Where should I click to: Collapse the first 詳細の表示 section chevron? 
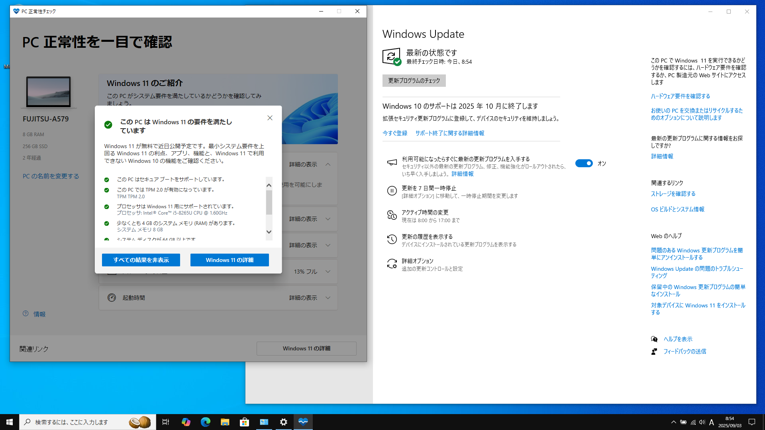point(328,164)
